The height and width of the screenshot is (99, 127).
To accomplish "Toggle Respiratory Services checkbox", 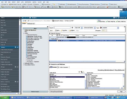I will pos(27,52).
